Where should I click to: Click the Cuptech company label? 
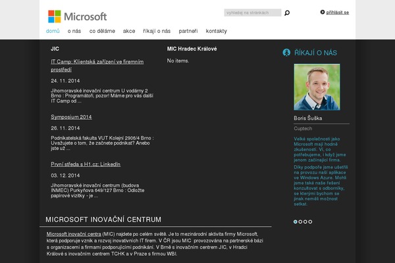[x=303, y=128]
